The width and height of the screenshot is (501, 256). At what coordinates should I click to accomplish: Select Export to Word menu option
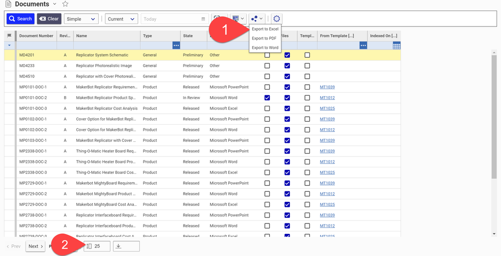(265, 48)
